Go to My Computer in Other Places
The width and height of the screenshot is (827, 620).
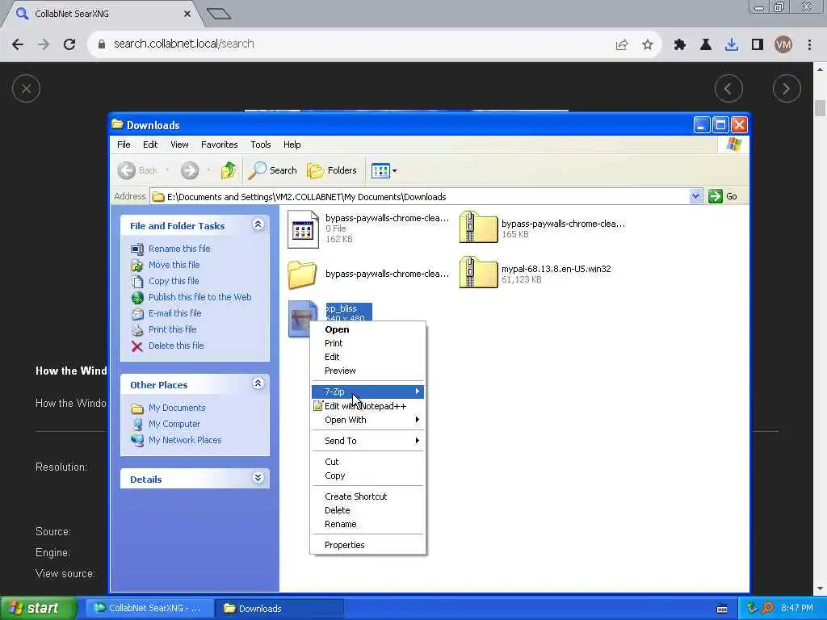point(174,424)
